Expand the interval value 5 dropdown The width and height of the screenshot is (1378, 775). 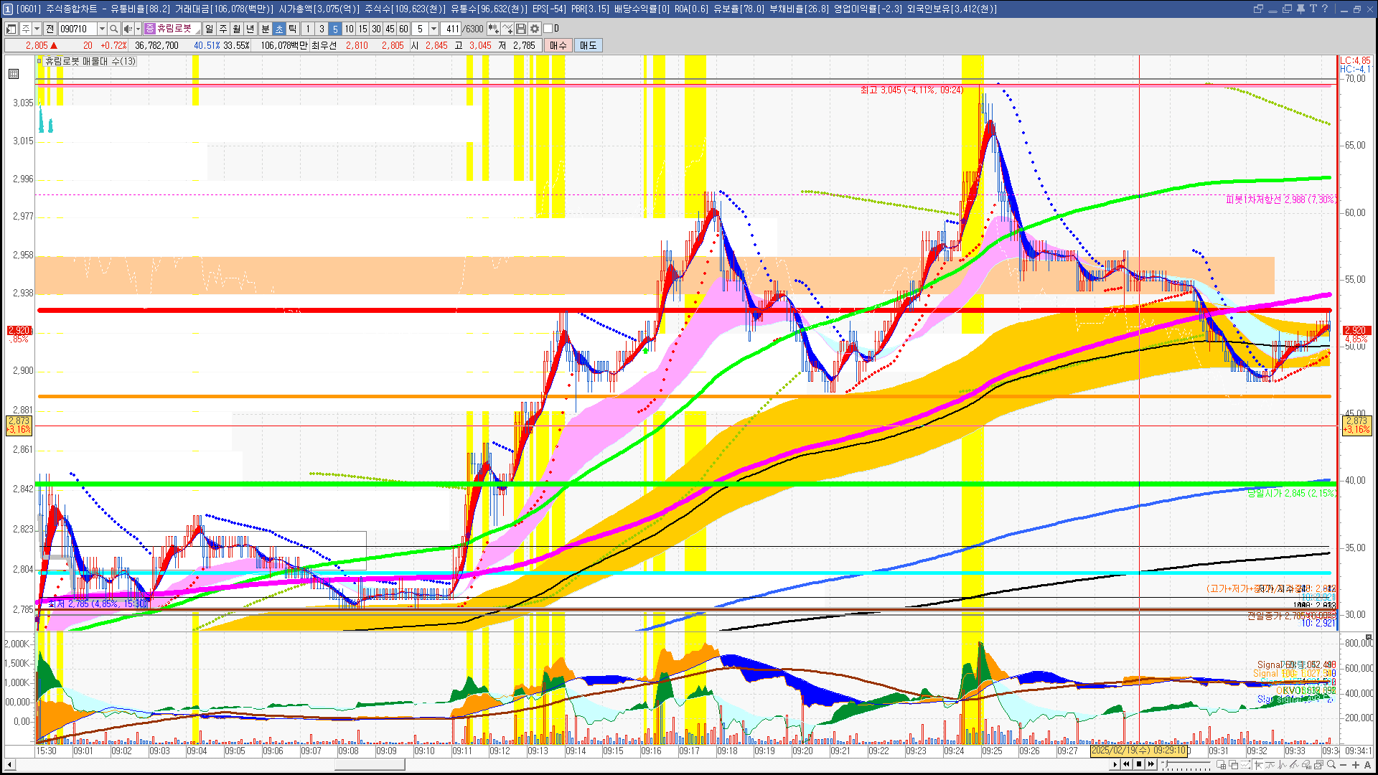pyautogui.click(x=433, y=29)
